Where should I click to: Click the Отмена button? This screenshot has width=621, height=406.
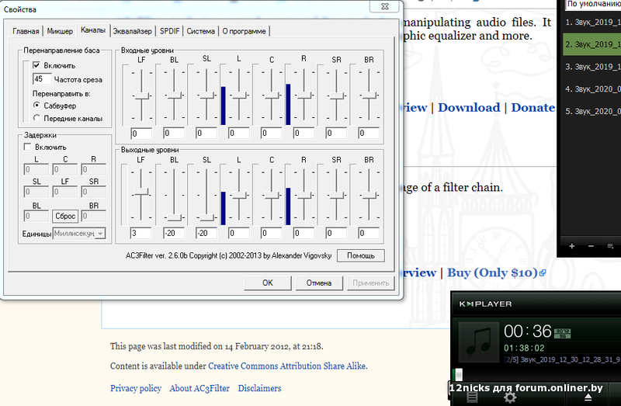point(319,283)
